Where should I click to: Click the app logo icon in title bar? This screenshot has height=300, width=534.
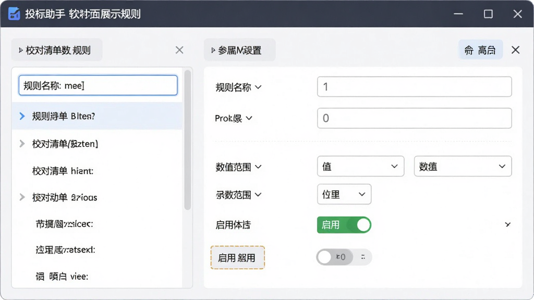[14, 14]
